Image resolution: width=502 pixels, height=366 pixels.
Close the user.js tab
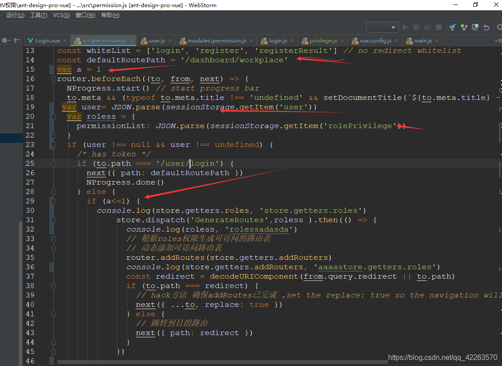pyautogui.click(x=170, y=41)
